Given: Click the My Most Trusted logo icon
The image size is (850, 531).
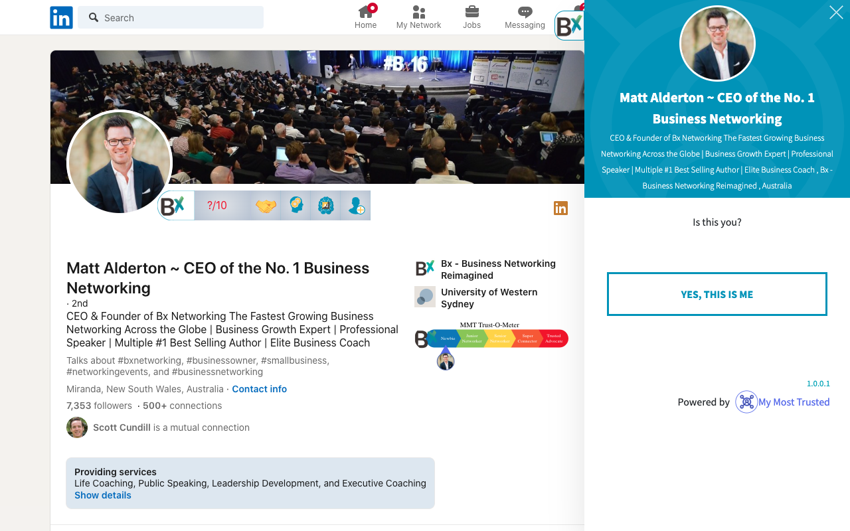Looking at the screenshot, I should [x=746, y=402].
